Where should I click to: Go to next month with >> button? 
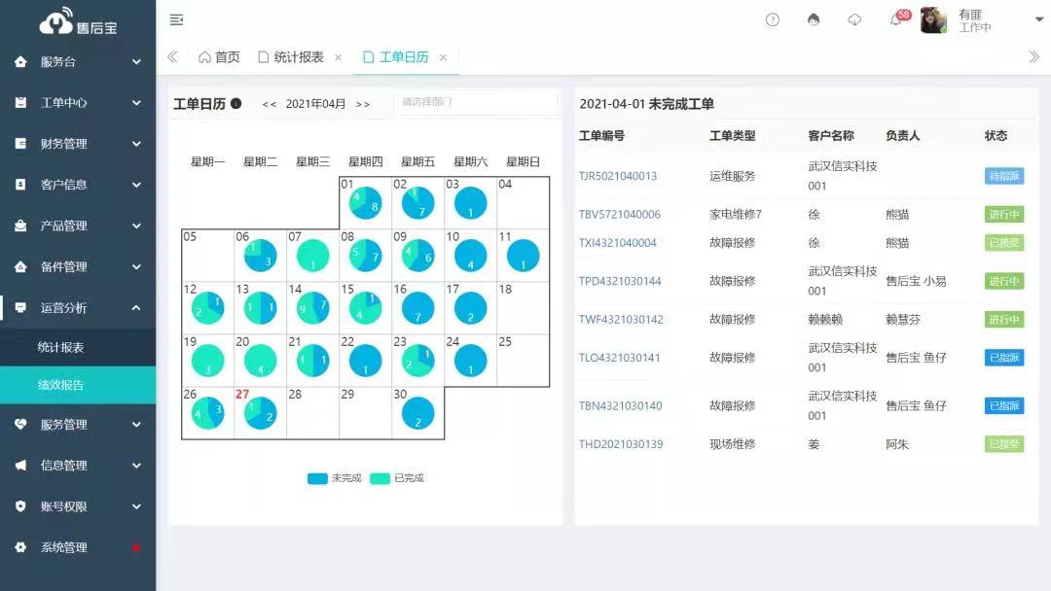(363, 104)
